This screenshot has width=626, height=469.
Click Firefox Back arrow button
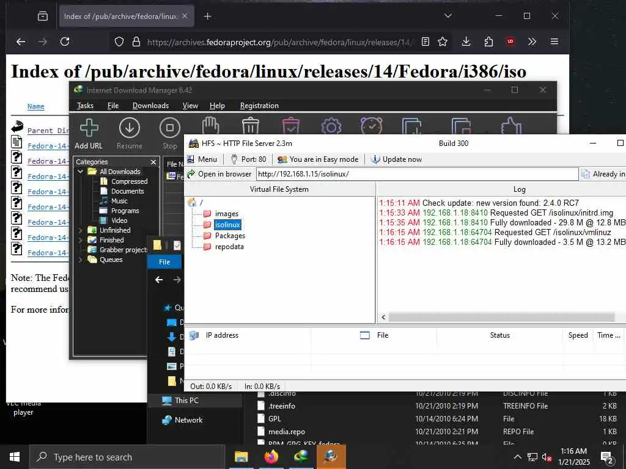pos(21,42)
